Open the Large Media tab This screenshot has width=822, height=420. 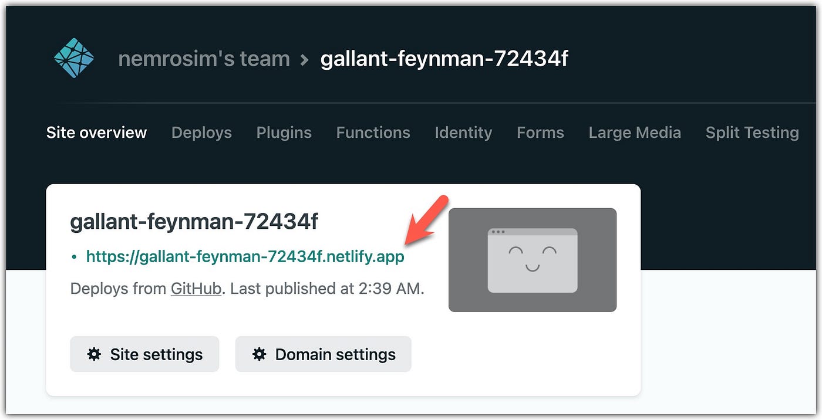point(634,133)
